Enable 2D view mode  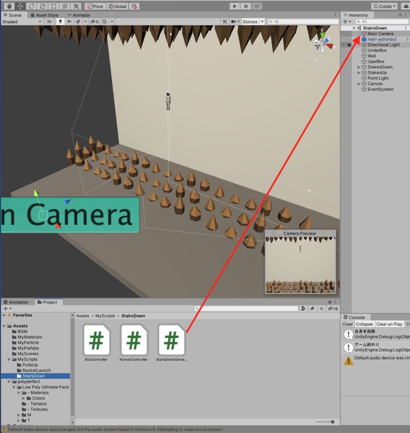(49, 22)
